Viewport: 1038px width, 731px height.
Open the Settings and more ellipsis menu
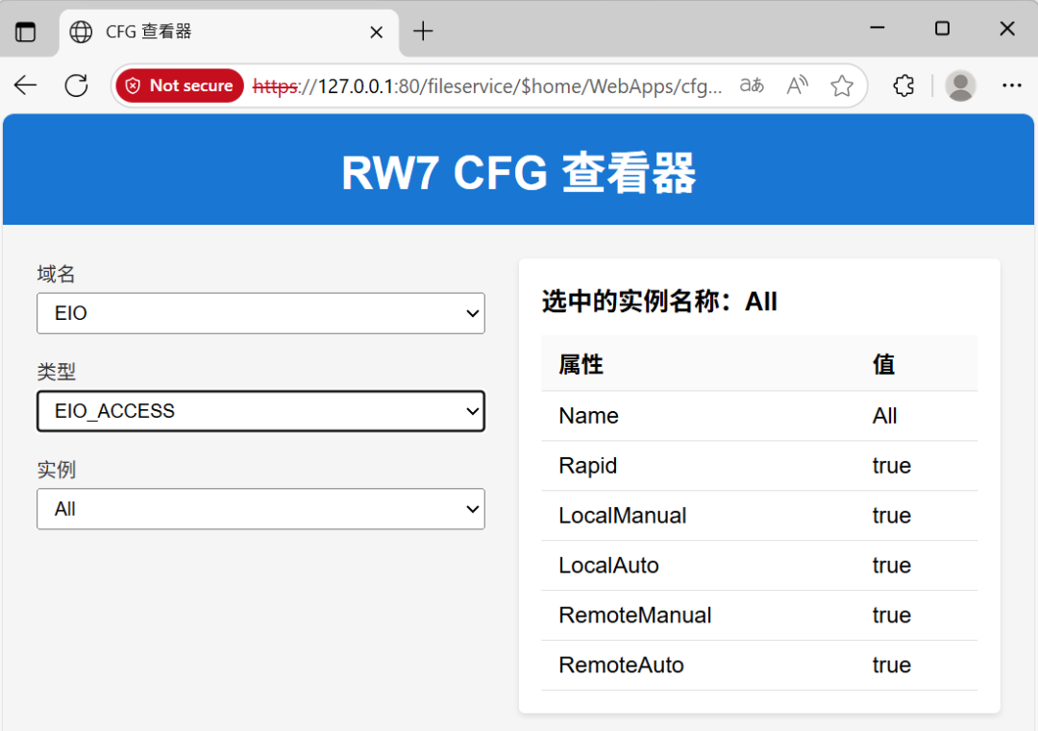click(1011, 85)
